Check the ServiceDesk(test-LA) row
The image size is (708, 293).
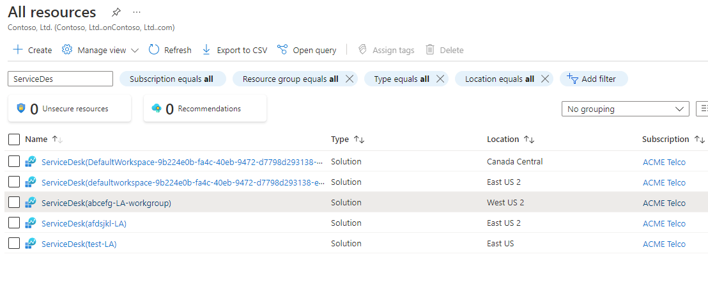(14, 243)
